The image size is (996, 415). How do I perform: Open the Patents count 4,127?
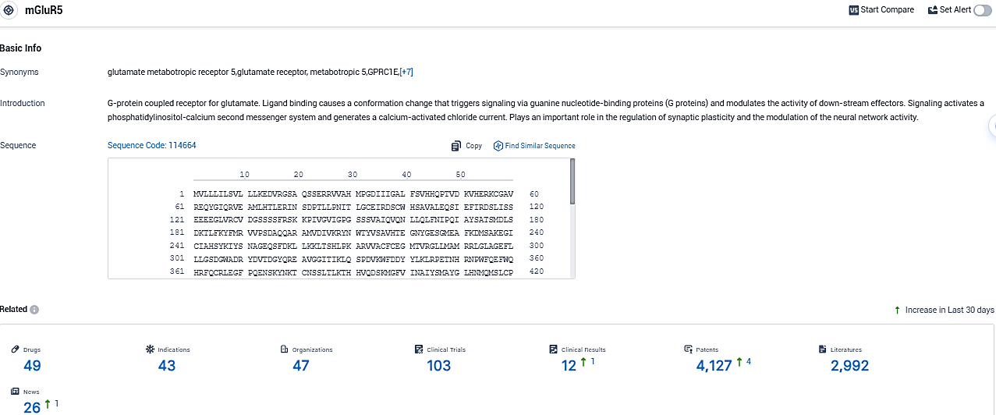click(x=714, y=366)
